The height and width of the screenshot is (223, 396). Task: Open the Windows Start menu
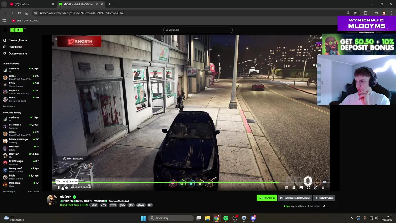pyautogui.click(x=143, y=218)
